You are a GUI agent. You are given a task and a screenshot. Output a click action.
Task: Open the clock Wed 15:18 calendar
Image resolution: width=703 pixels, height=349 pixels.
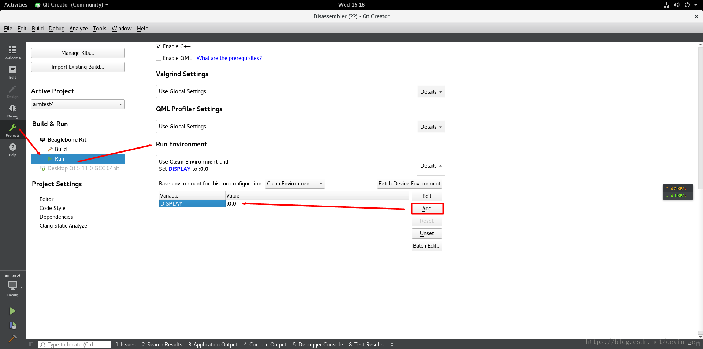coord(351,5)
